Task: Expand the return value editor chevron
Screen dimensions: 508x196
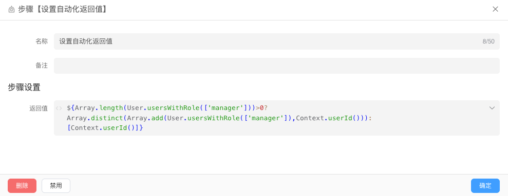Action: coord(492,108)
